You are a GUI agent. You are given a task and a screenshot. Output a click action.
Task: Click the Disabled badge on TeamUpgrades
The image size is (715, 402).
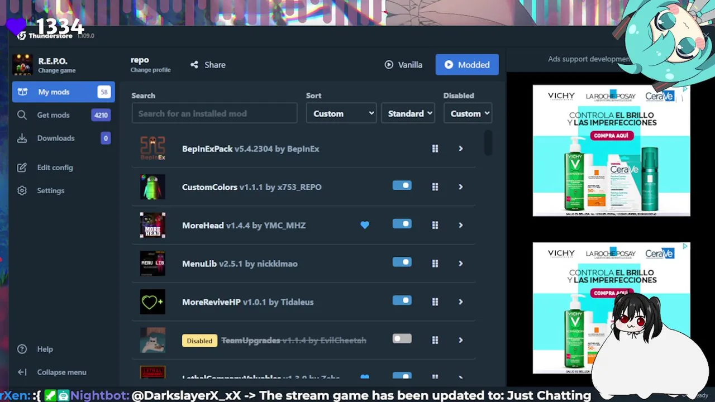(199, 340)
